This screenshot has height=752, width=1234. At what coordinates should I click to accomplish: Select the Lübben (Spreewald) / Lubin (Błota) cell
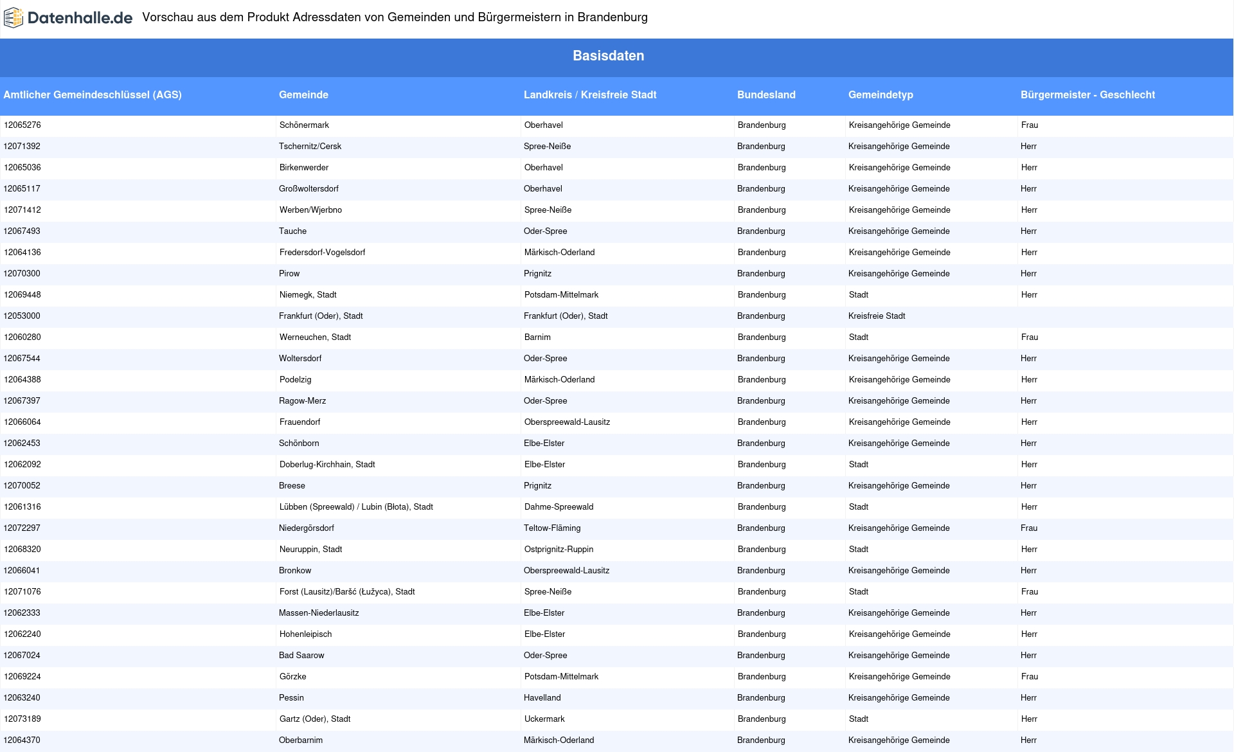point(398,507)
